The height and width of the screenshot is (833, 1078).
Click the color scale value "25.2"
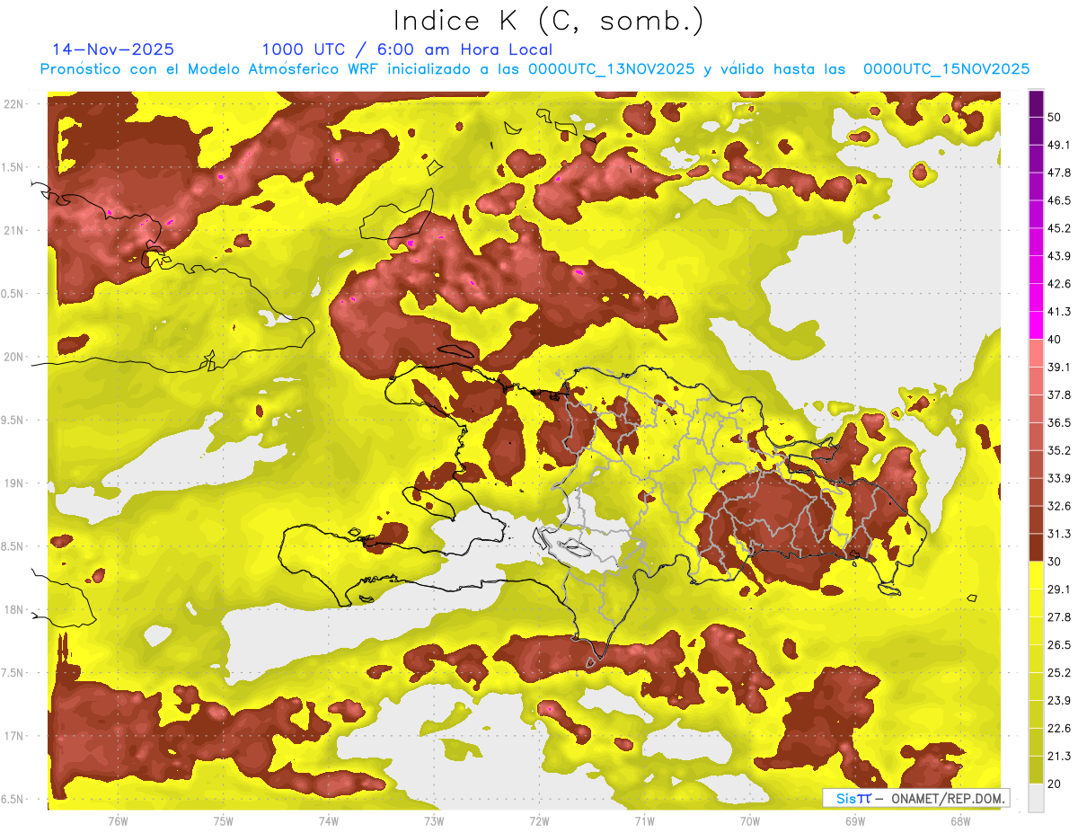click(1058, 672)
